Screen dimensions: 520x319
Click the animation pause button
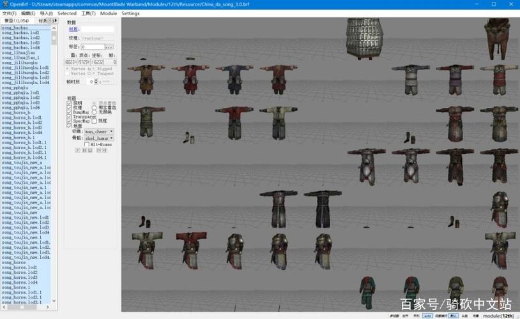[x=84, y=151]
